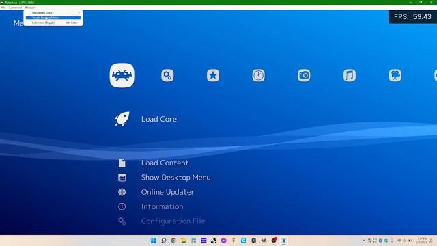Open the Settings gears tab icon

pyautogui.click(x=167, y=75)
